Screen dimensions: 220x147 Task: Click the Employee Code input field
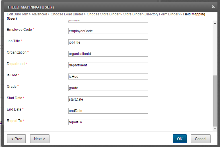coord(108,31)
